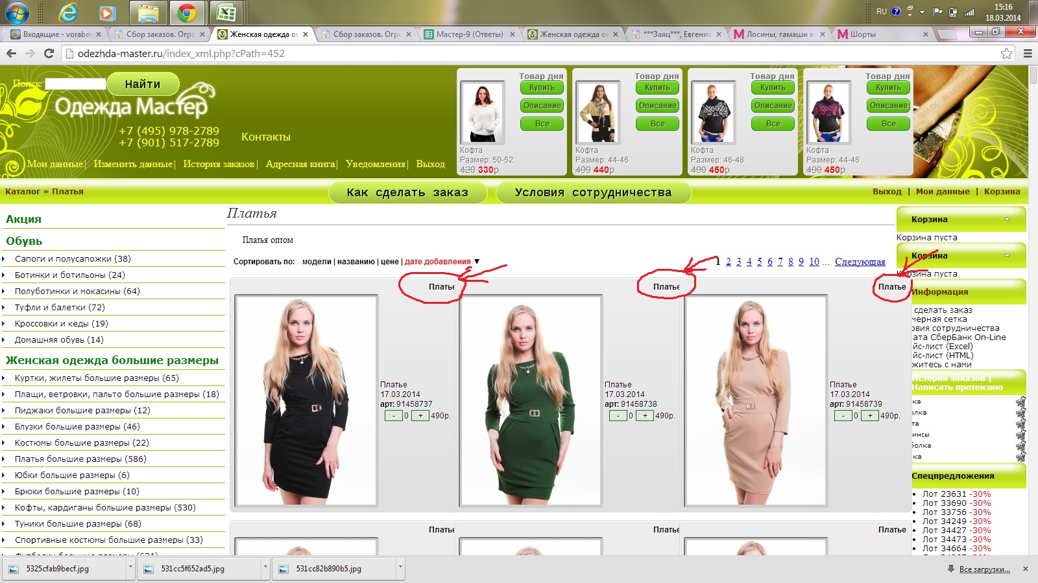The height and width of the screenshot is (583, 1038).
Task: Go to the Следующая page link
Action: pos(860,262)
